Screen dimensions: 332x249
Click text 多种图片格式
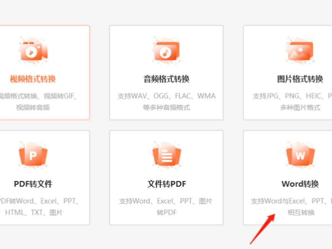[x=300, y=108]
